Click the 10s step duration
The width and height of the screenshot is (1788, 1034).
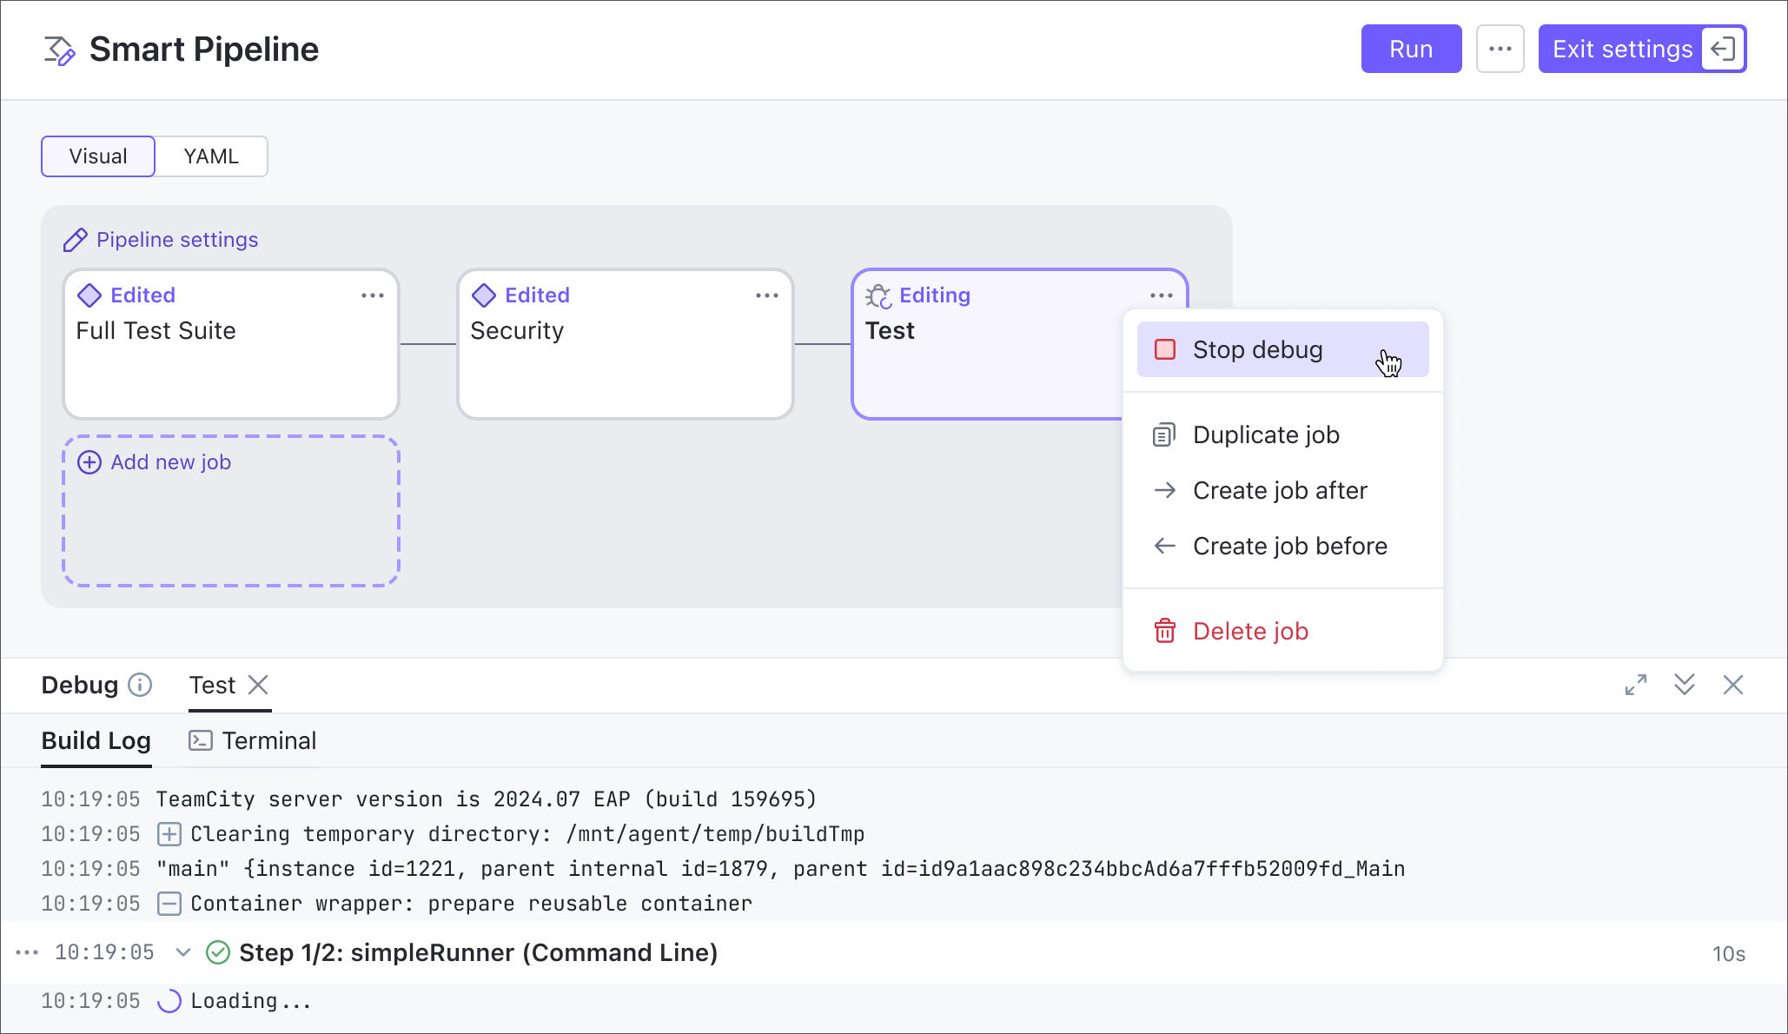point(1729,954)
